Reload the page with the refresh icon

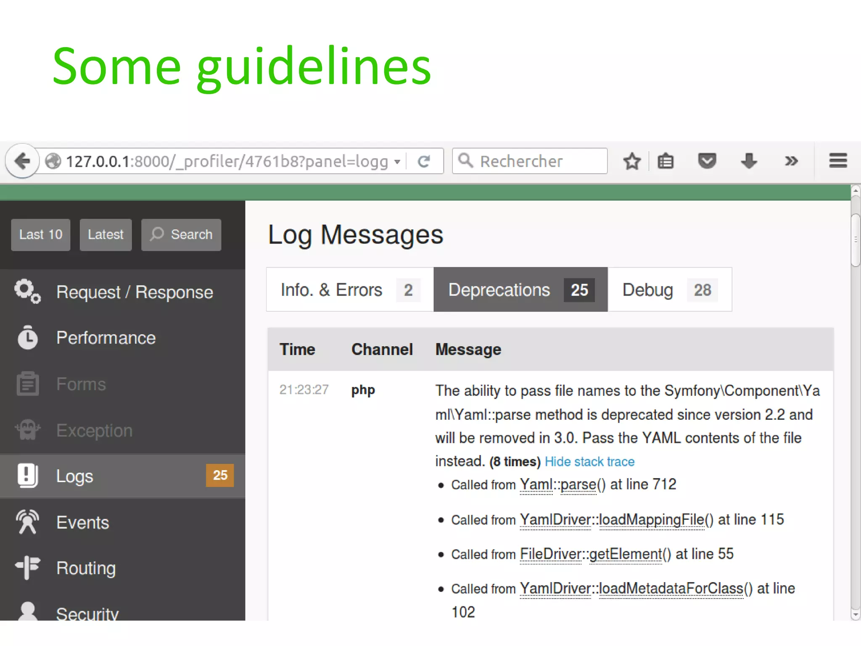(424, 161)
